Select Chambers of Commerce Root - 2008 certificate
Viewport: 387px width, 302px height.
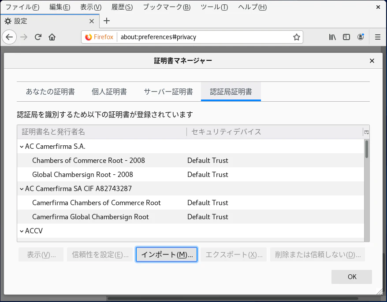pyautogui.click(x=88, y=160)
